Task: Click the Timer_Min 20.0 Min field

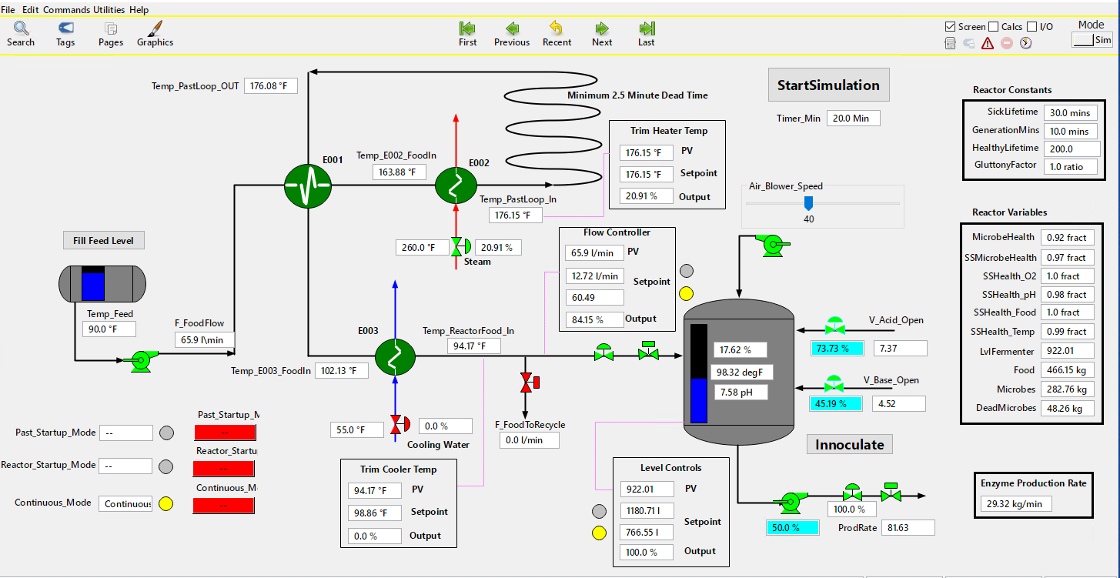Action: pos(853,119)
